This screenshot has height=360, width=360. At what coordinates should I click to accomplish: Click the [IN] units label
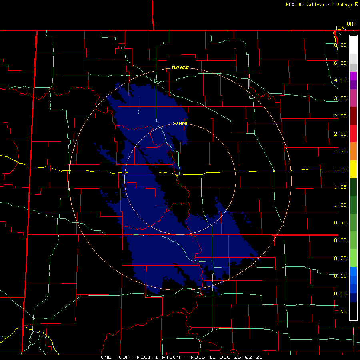point(341,28)
